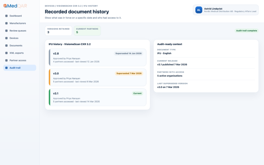Click 4 partners accessed · last viewed 12 Jan 2026

click(76, 62)
